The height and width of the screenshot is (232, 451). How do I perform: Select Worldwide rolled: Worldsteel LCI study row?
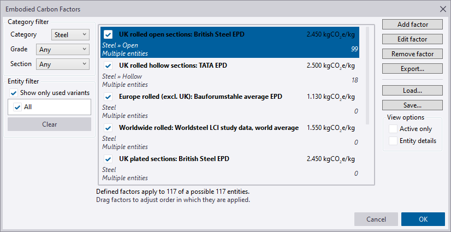[230, 136]
